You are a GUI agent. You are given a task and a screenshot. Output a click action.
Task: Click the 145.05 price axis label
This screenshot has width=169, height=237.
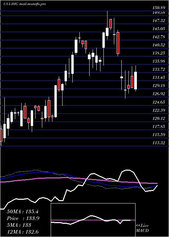159,28
